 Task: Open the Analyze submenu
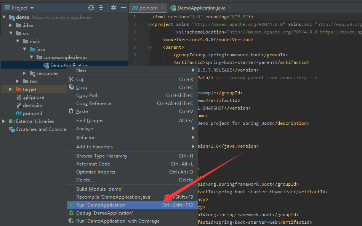tap(132, 129)
